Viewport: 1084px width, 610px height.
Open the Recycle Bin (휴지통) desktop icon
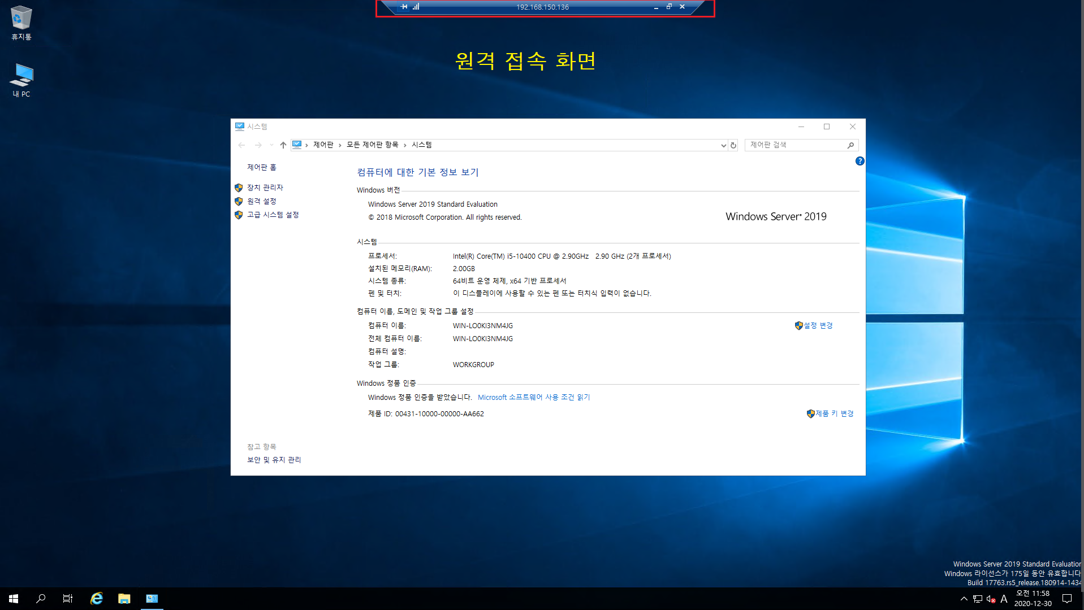(x=21, y=23)
